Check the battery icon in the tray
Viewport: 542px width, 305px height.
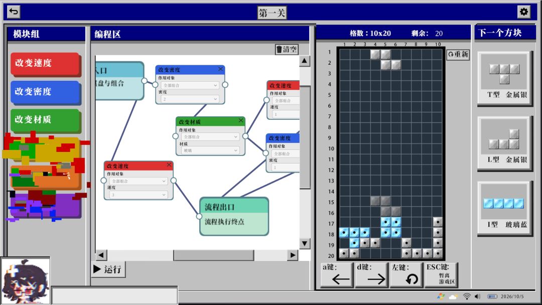coord(492,296)
